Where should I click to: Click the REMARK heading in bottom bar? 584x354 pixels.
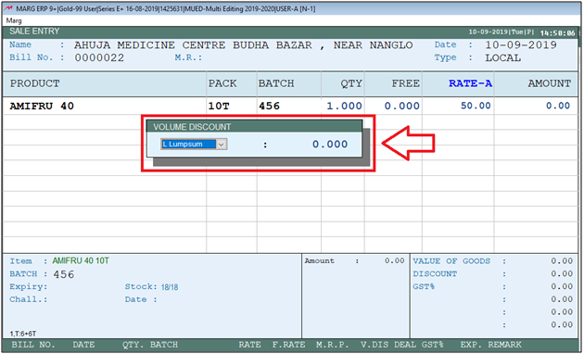(504, 345)
